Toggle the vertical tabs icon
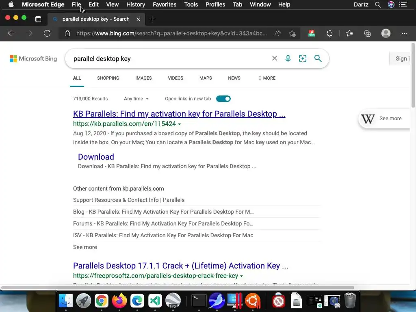The height and width of the screenshot is (312, 416). (x=38, y=19)
